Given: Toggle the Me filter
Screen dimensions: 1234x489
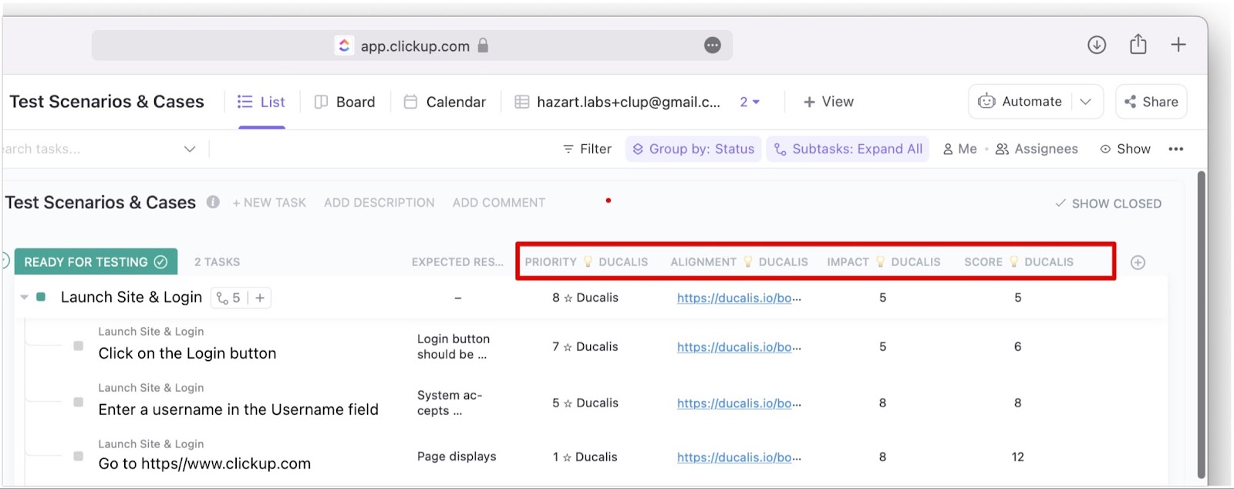Looking at the screenshot, I should pyautogui.click(x=960, y=149).
